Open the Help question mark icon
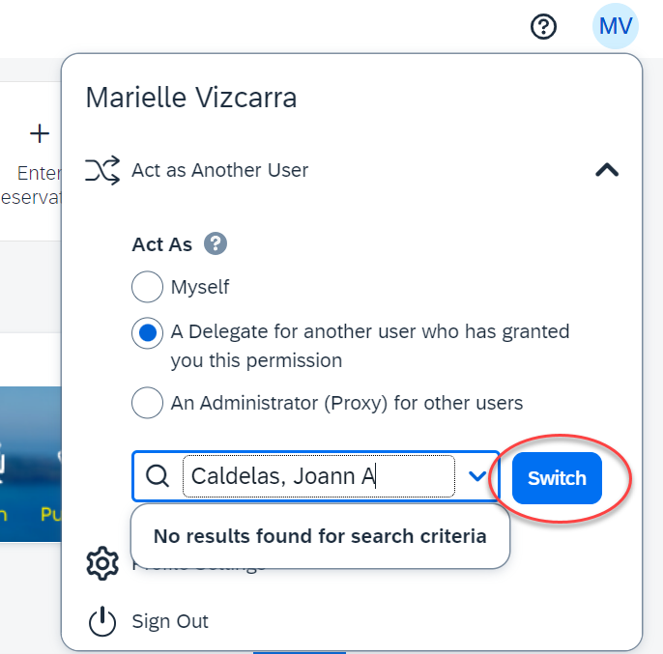The image size is (663, 654). (544, 27)
